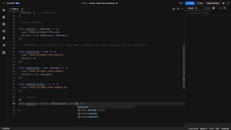Select the exampleAction2 autocomplete suggestion
This screenshot has height=130, width=231.
tap(106, 117)
